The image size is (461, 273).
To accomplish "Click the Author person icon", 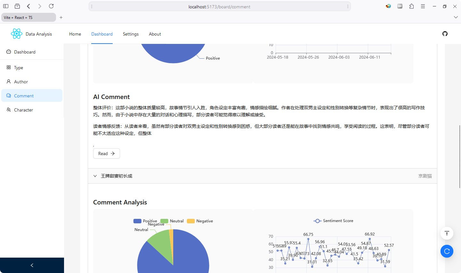I will click(9, 81).
